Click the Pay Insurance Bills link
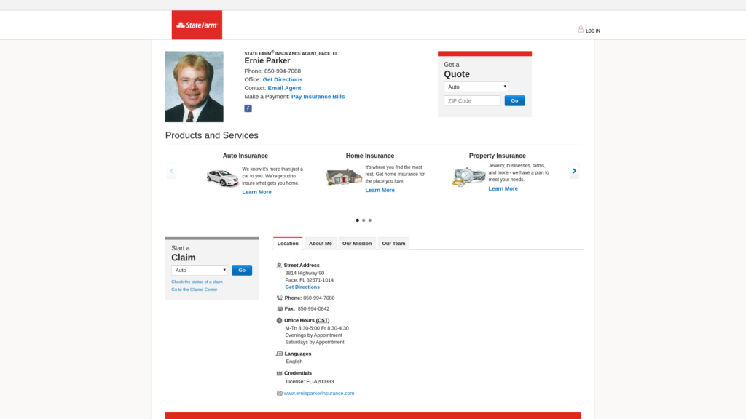The width and height of the screenshot is (746, 419). pos(318,97)
